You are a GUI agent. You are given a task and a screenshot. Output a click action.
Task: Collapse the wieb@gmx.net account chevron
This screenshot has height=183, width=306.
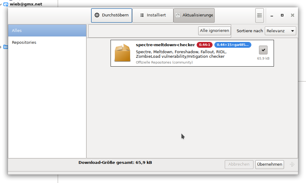tap(1, 4)
